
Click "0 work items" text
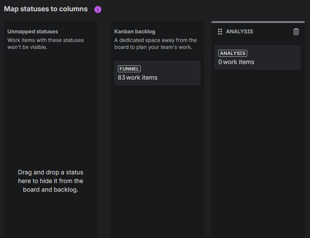[236, 62]
